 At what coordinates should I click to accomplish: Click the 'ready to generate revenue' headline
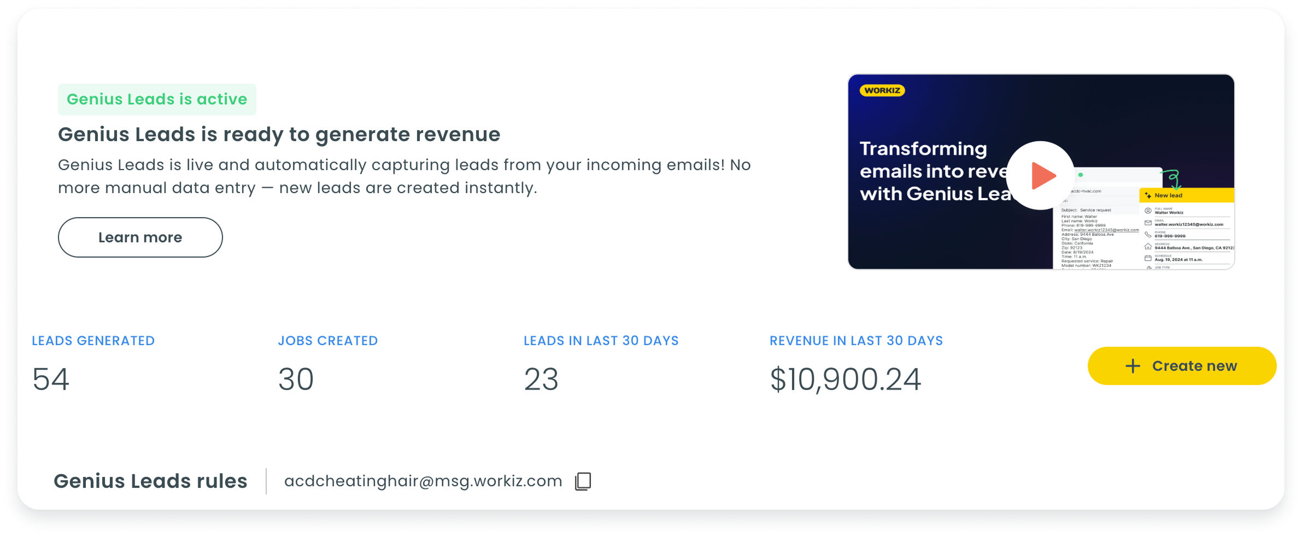pos(279,135)
